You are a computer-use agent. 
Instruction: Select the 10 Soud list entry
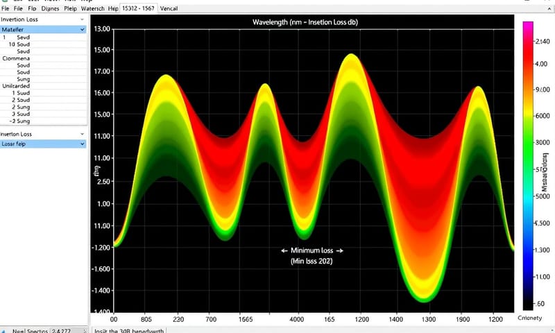tap(19, 44)
